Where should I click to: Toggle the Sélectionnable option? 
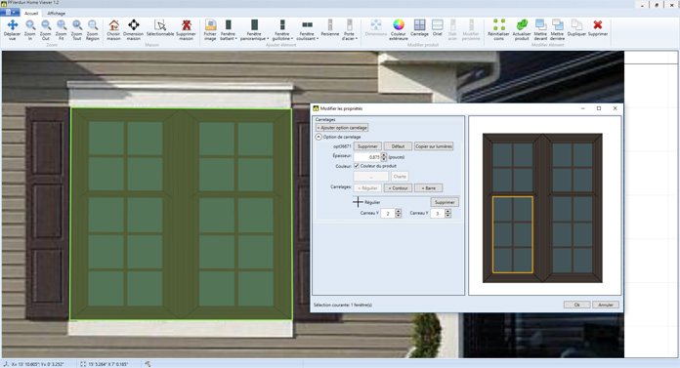point(160,27)
